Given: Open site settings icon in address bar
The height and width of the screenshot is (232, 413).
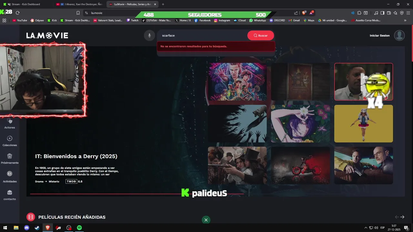Looking at the screenshot, I should click(x=86, y=13).
